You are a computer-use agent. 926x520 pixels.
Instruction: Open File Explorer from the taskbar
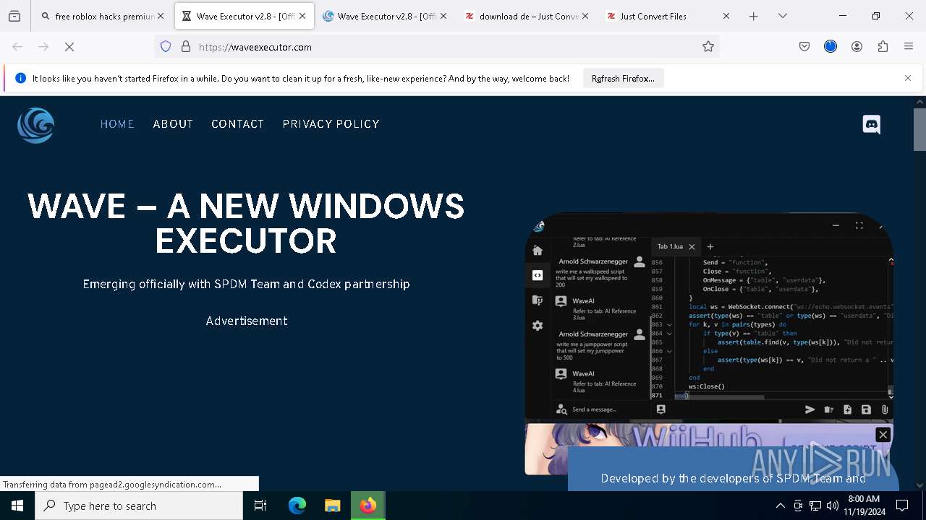click(332, 506)
